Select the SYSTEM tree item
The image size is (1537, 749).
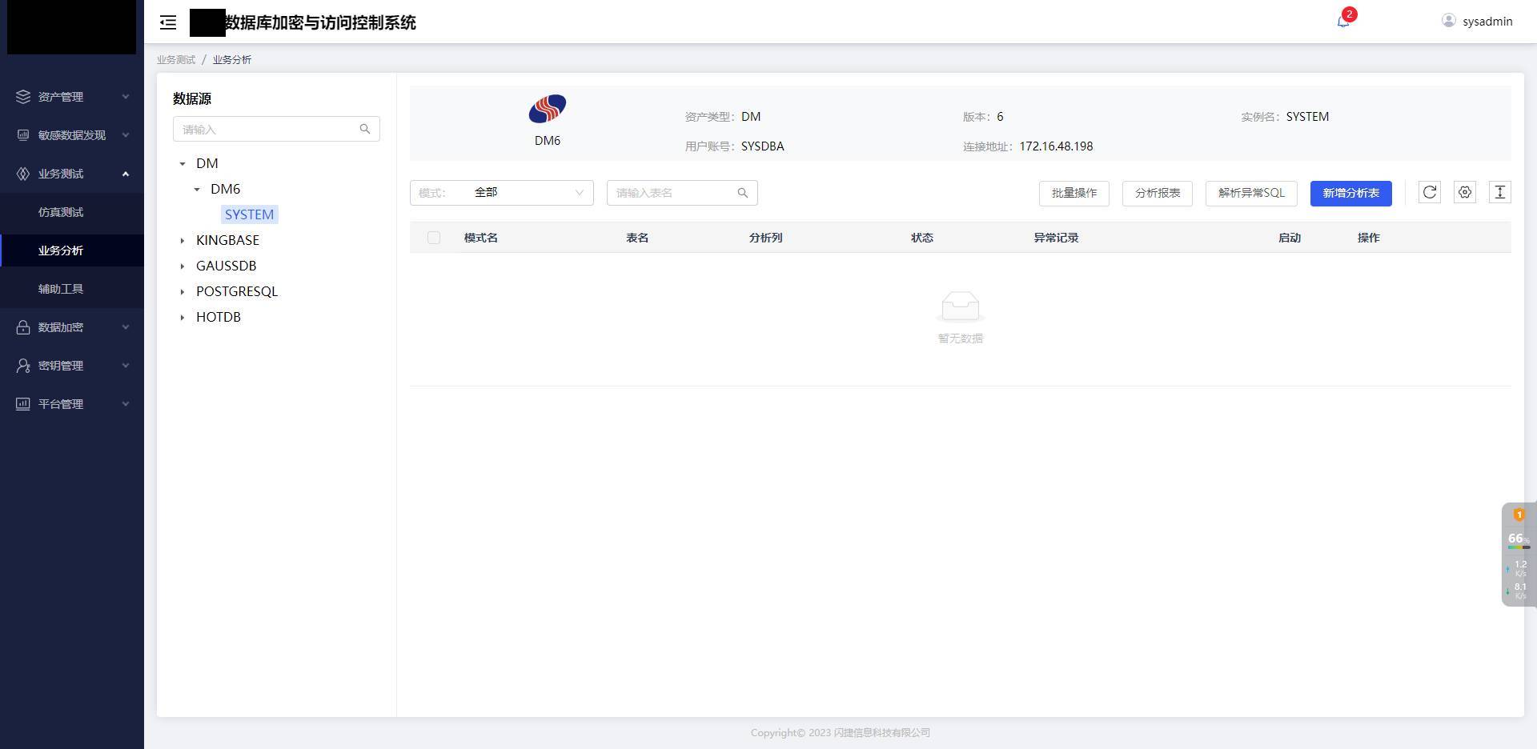coord(250,214)
